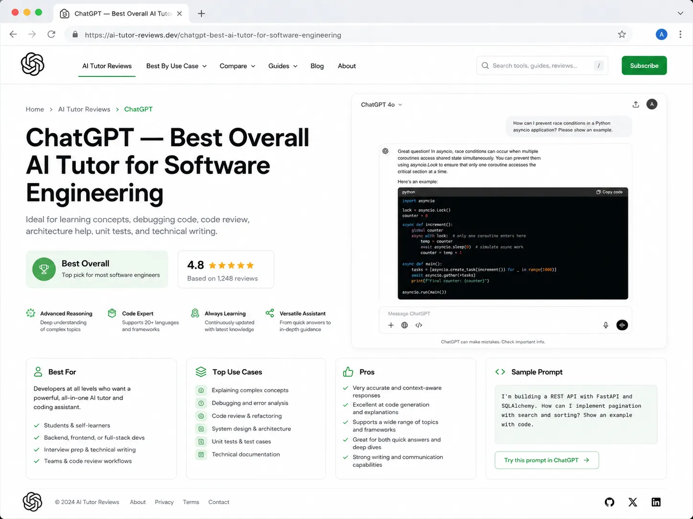Viewport: 693px width, 519px height.
Task: Open the About nav item
Action: tap(346, 66)
